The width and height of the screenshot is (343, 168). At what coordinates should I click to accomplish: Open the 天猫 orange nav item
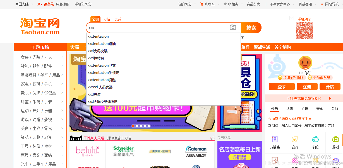[75, 47]
